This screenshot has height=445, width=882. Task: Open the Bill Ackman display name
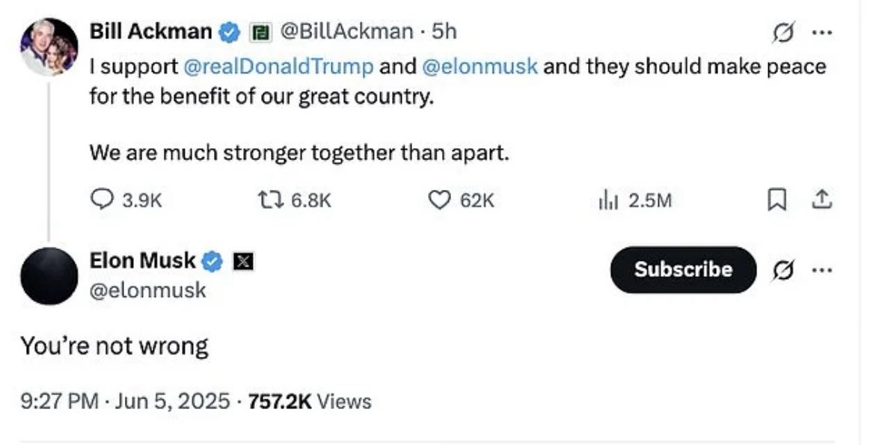pyautogui.click(x=150, y=31)
